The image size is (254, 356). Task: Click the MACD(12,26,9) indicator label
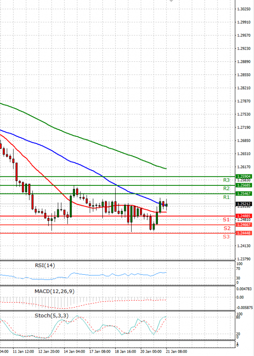tap(55, 291)
